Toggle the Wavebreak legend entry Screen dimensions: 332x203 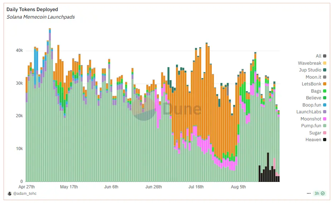(x=312, y=63)
